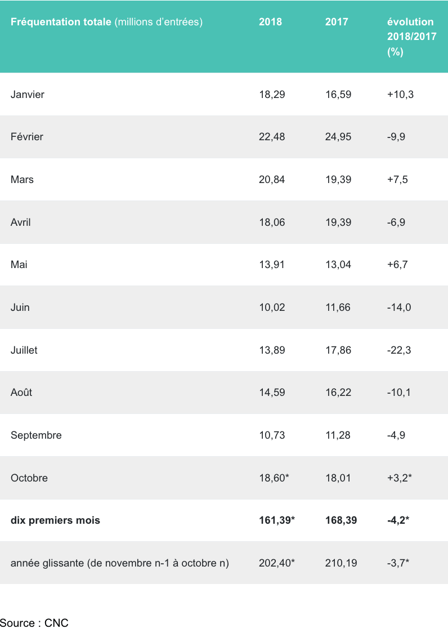Click the Septembre 2018 value 10,73

pyautogui.click(x=272, y=435)
